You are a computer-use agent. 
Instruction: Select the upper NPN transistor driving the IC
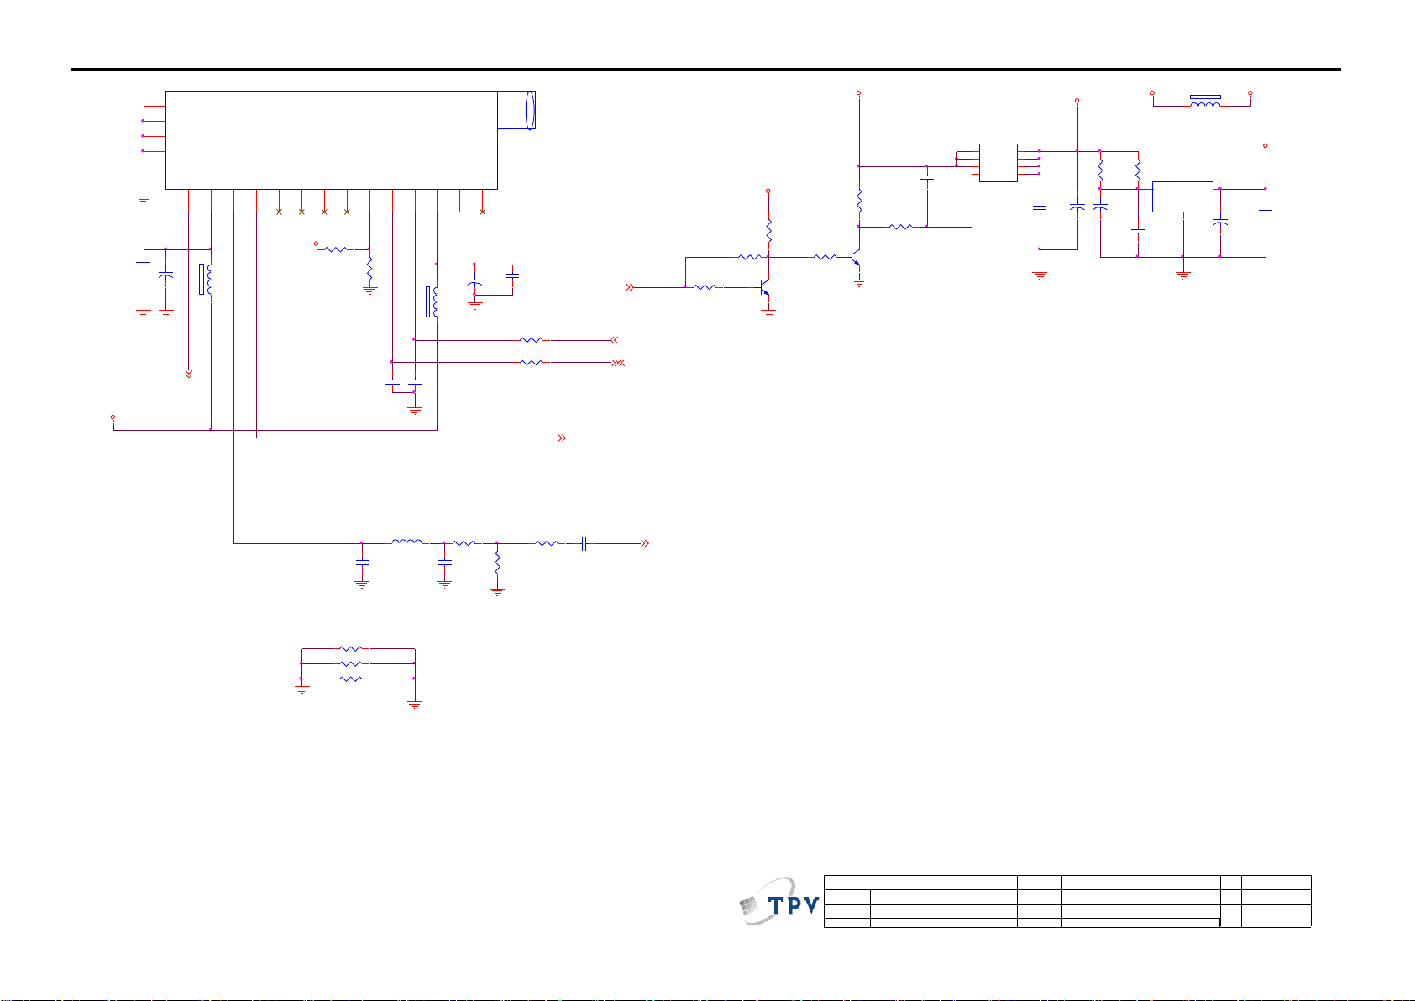[855, 258]
